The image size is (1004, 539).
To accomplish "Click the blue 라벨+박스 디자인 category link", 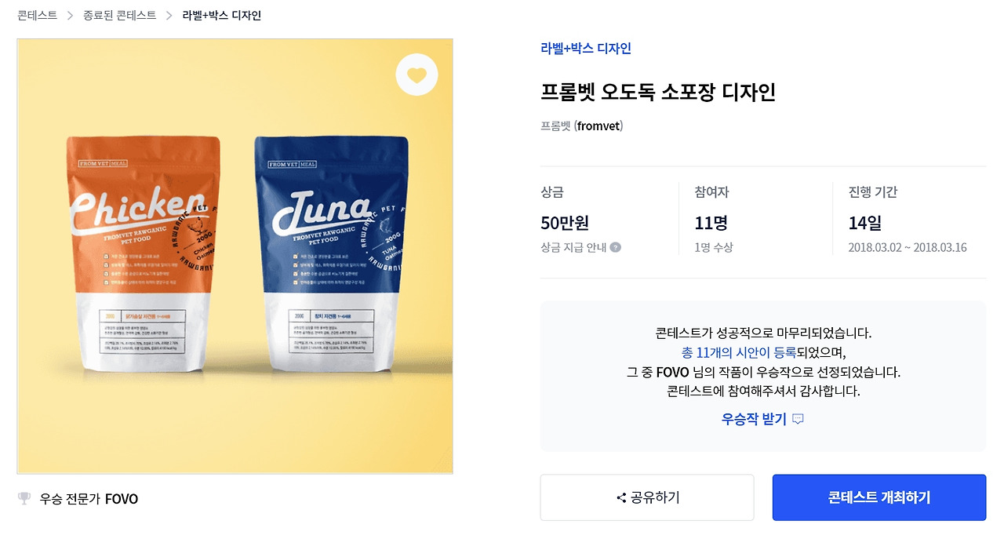I will (586, 49).
